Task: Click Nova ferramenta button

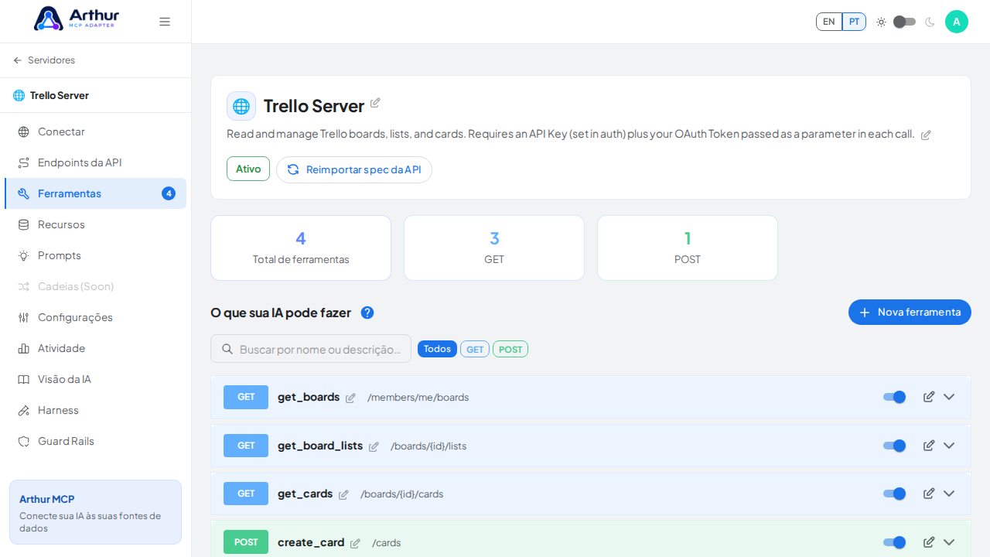Action: (x=910, y=312)
